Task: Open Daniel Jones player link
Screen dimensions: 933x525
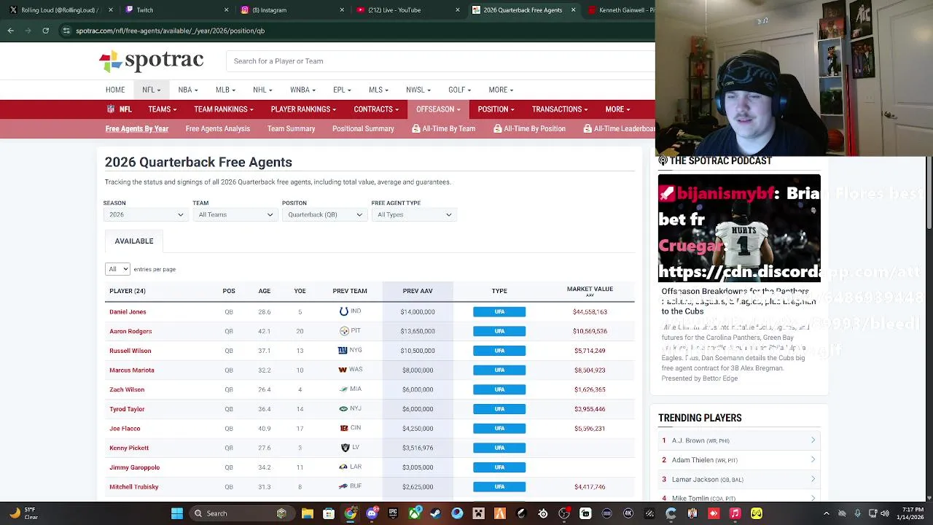Action: tap(128, 312)
